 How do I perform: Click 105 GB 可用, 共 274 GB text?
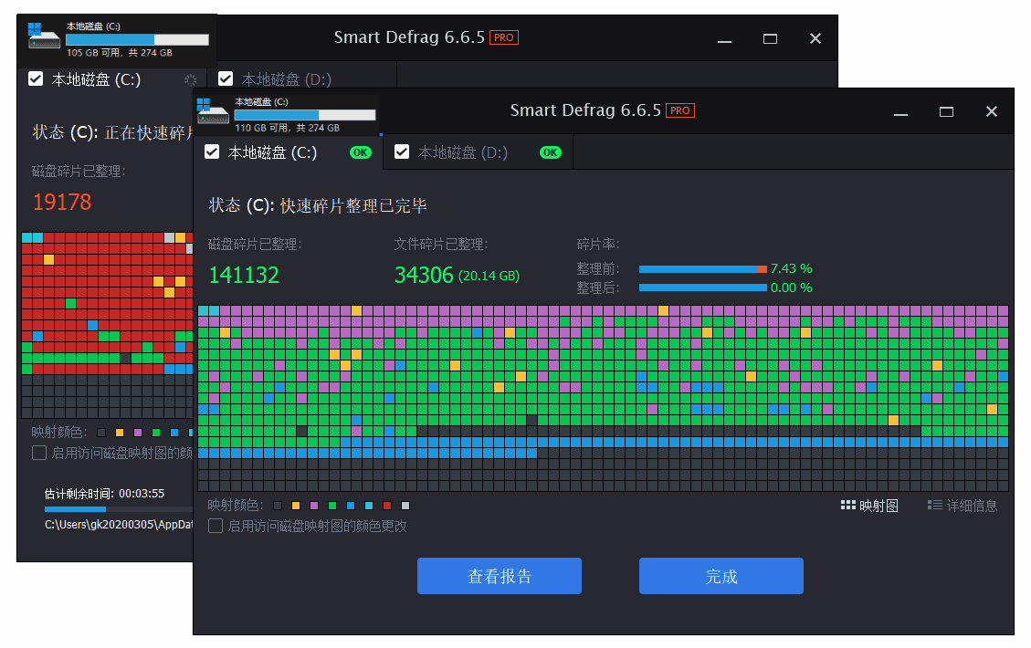pos(119,53)
